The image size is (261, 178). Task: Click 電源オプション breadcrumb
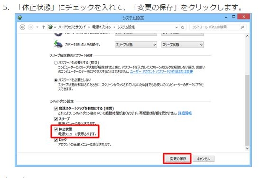pos(102,27)
